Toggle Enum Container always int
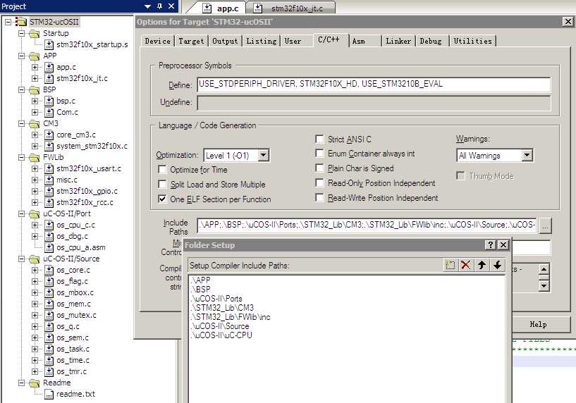The height and width of the screenshot is (403, 576). point(319,153)
